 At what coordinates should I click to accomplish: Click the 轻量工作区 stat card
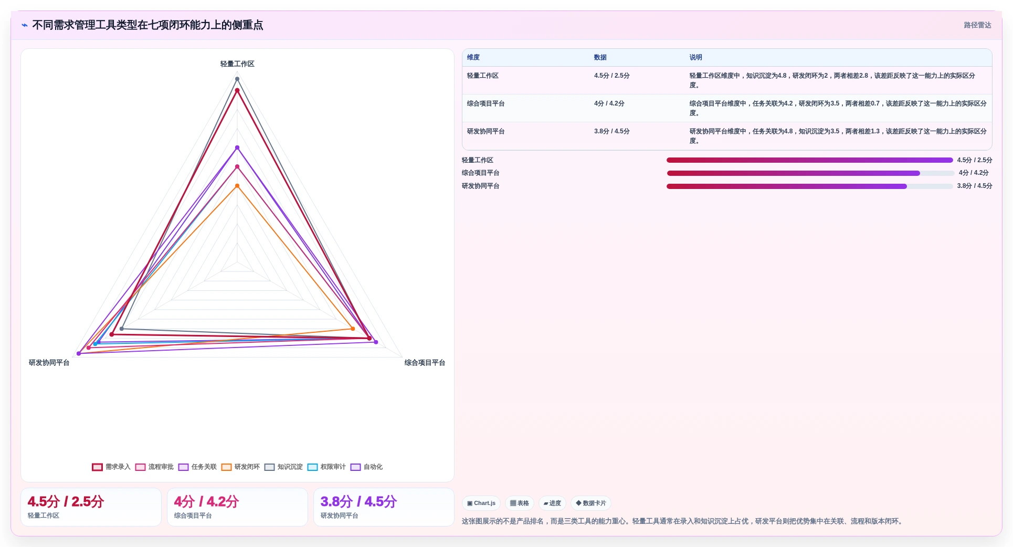[x=91, y=507]
